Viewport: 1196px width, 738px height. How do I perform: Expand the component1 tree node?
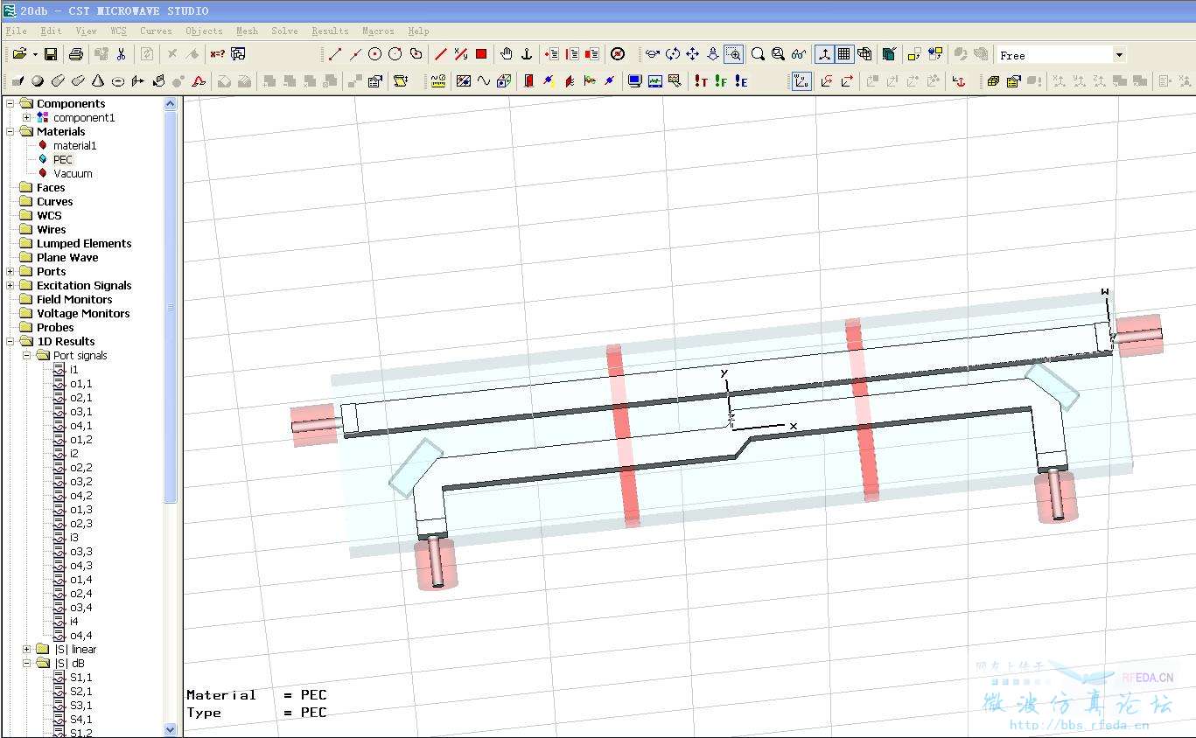click(x=26, y=117)
